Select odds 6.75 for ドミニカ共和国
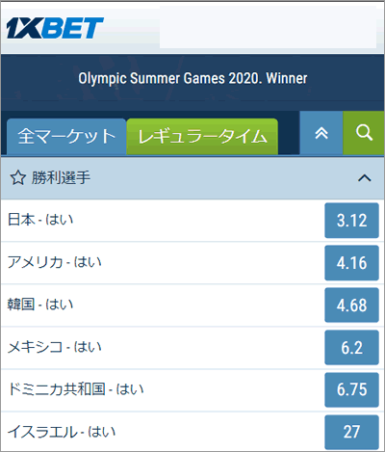Screen dimensions: 385x452 [x=351, y=389]
